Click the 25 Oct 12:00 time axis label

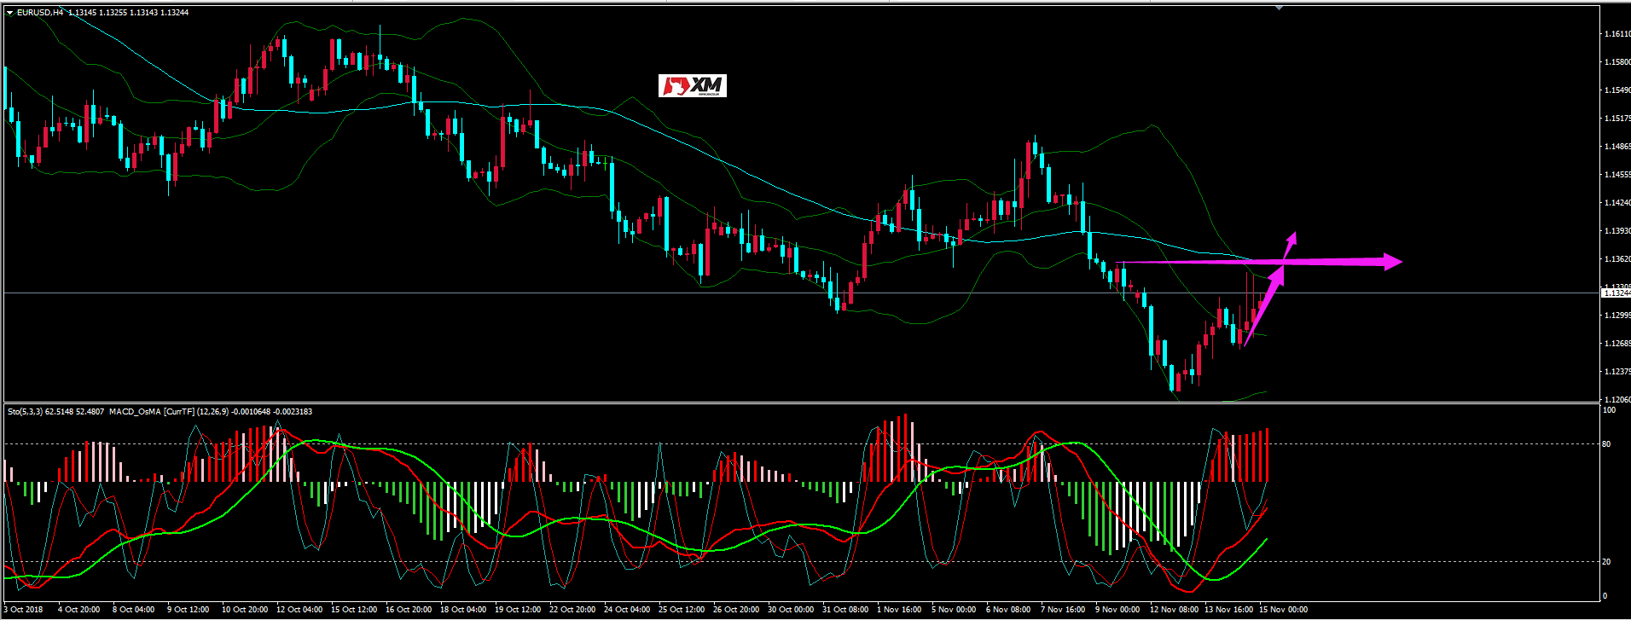click(x=682, y=610)
